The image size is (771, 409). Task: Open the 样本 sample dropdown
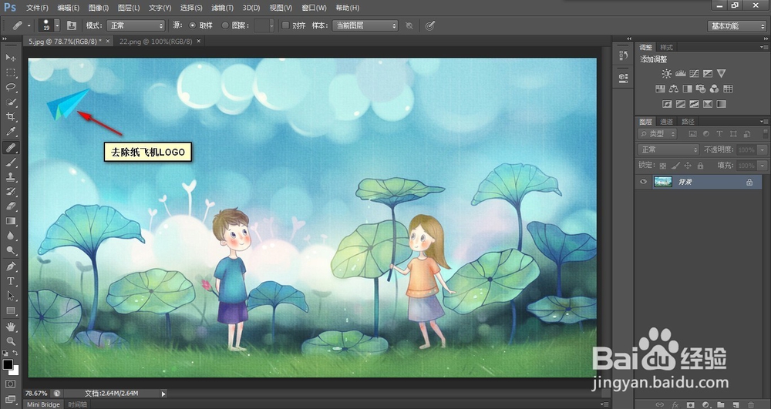click(365, 25)
